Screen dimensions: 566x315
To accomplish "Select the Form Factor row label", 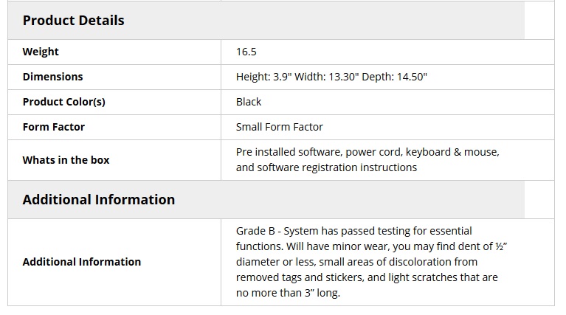I will point(53,127).
